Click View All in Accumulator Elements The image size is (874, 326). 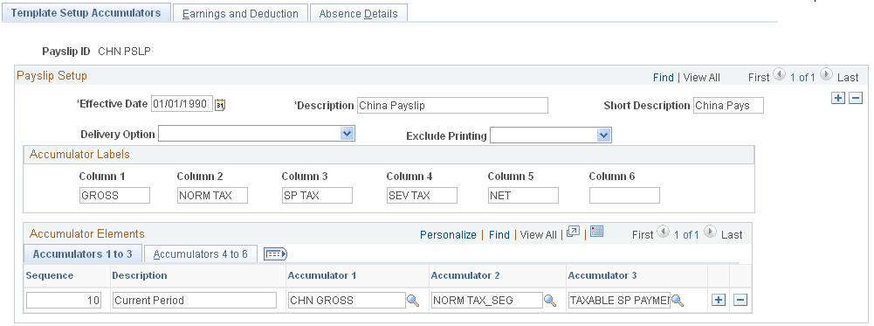pos(539,235)
